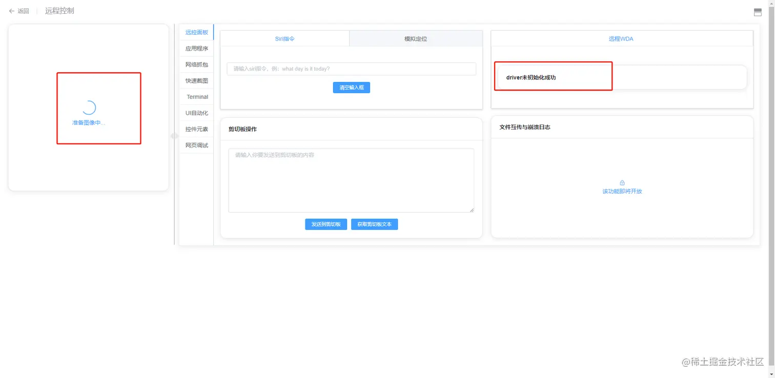Click the 清空输入框 button
The height and width of the screenshot is (378, 775).
coord(352,88)
